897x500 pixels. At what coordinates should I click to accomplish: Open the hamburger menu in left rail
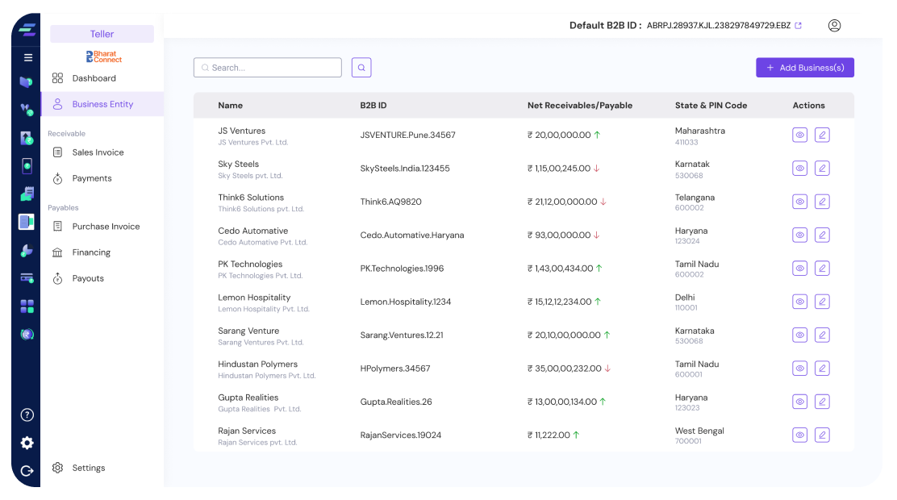(27, 57)
